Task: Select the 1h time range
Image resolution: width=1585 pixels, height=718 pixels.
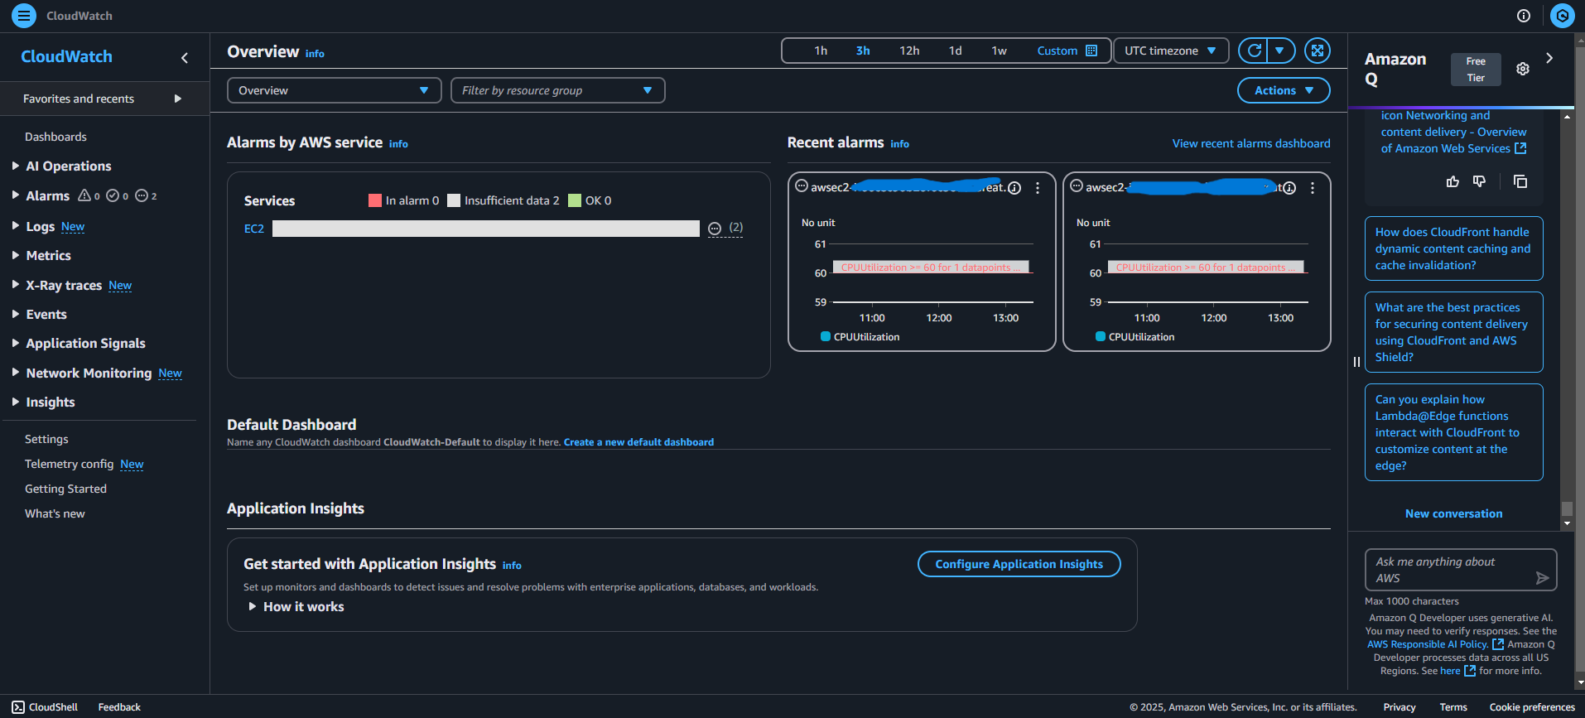Action: (x=821, y=51)
